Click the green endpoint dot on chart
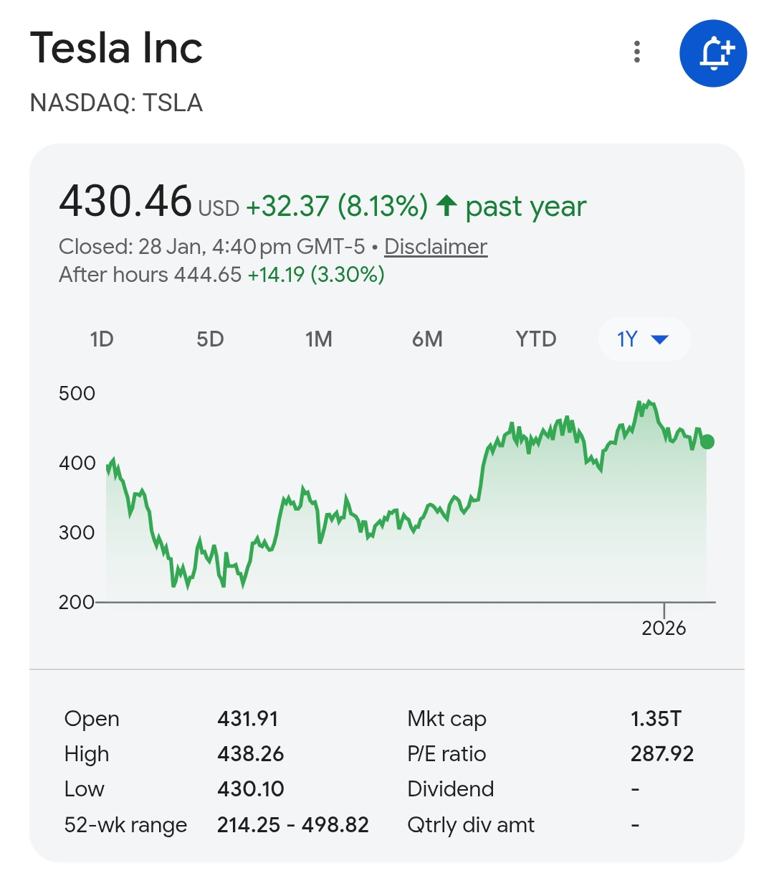Viewport: 774px width, 876px height. tap(707, 441)
